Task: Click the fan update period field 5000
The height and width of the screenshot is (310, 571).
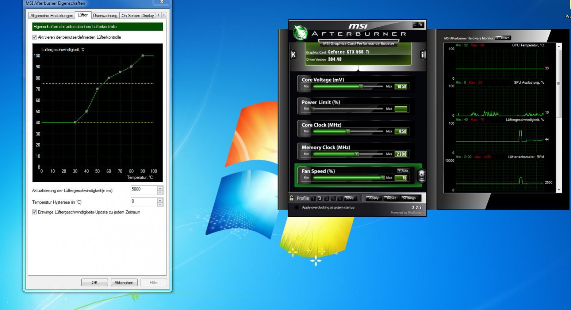Action: [x=144, y=190]
